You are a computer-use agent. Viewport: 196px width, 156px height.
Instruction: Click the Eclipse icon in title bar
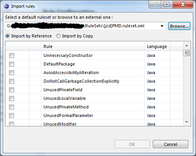pyautogui.click(x=6, y=6)
